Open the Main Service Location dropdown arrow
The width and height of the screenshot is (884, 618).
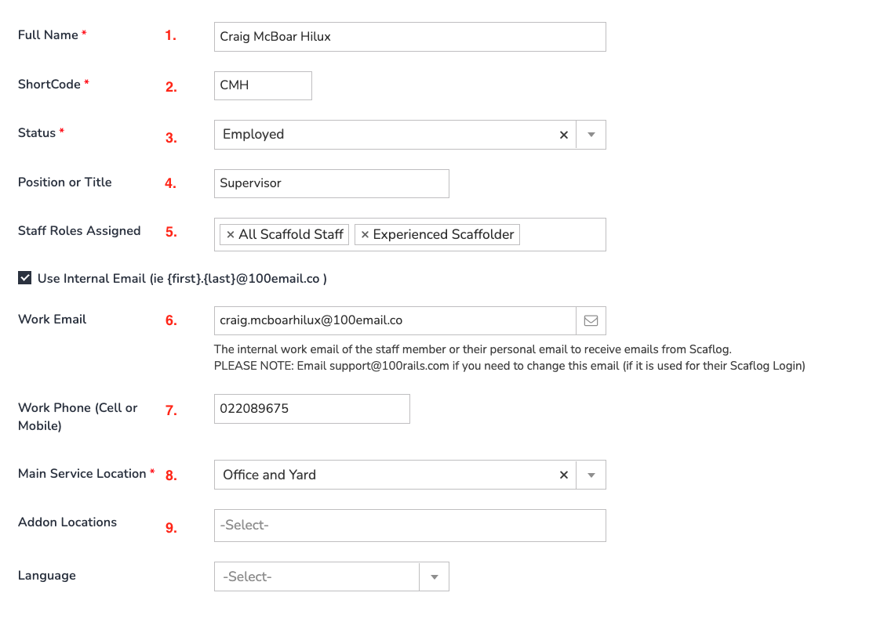coord(591,475)
